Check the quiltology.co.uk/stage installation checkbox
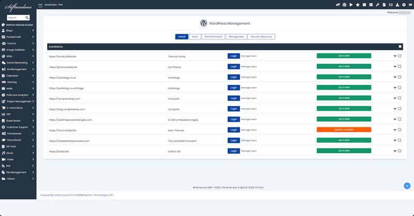This screenshot has width=414, height=216. pyautogui.click(x=400, y=88)
